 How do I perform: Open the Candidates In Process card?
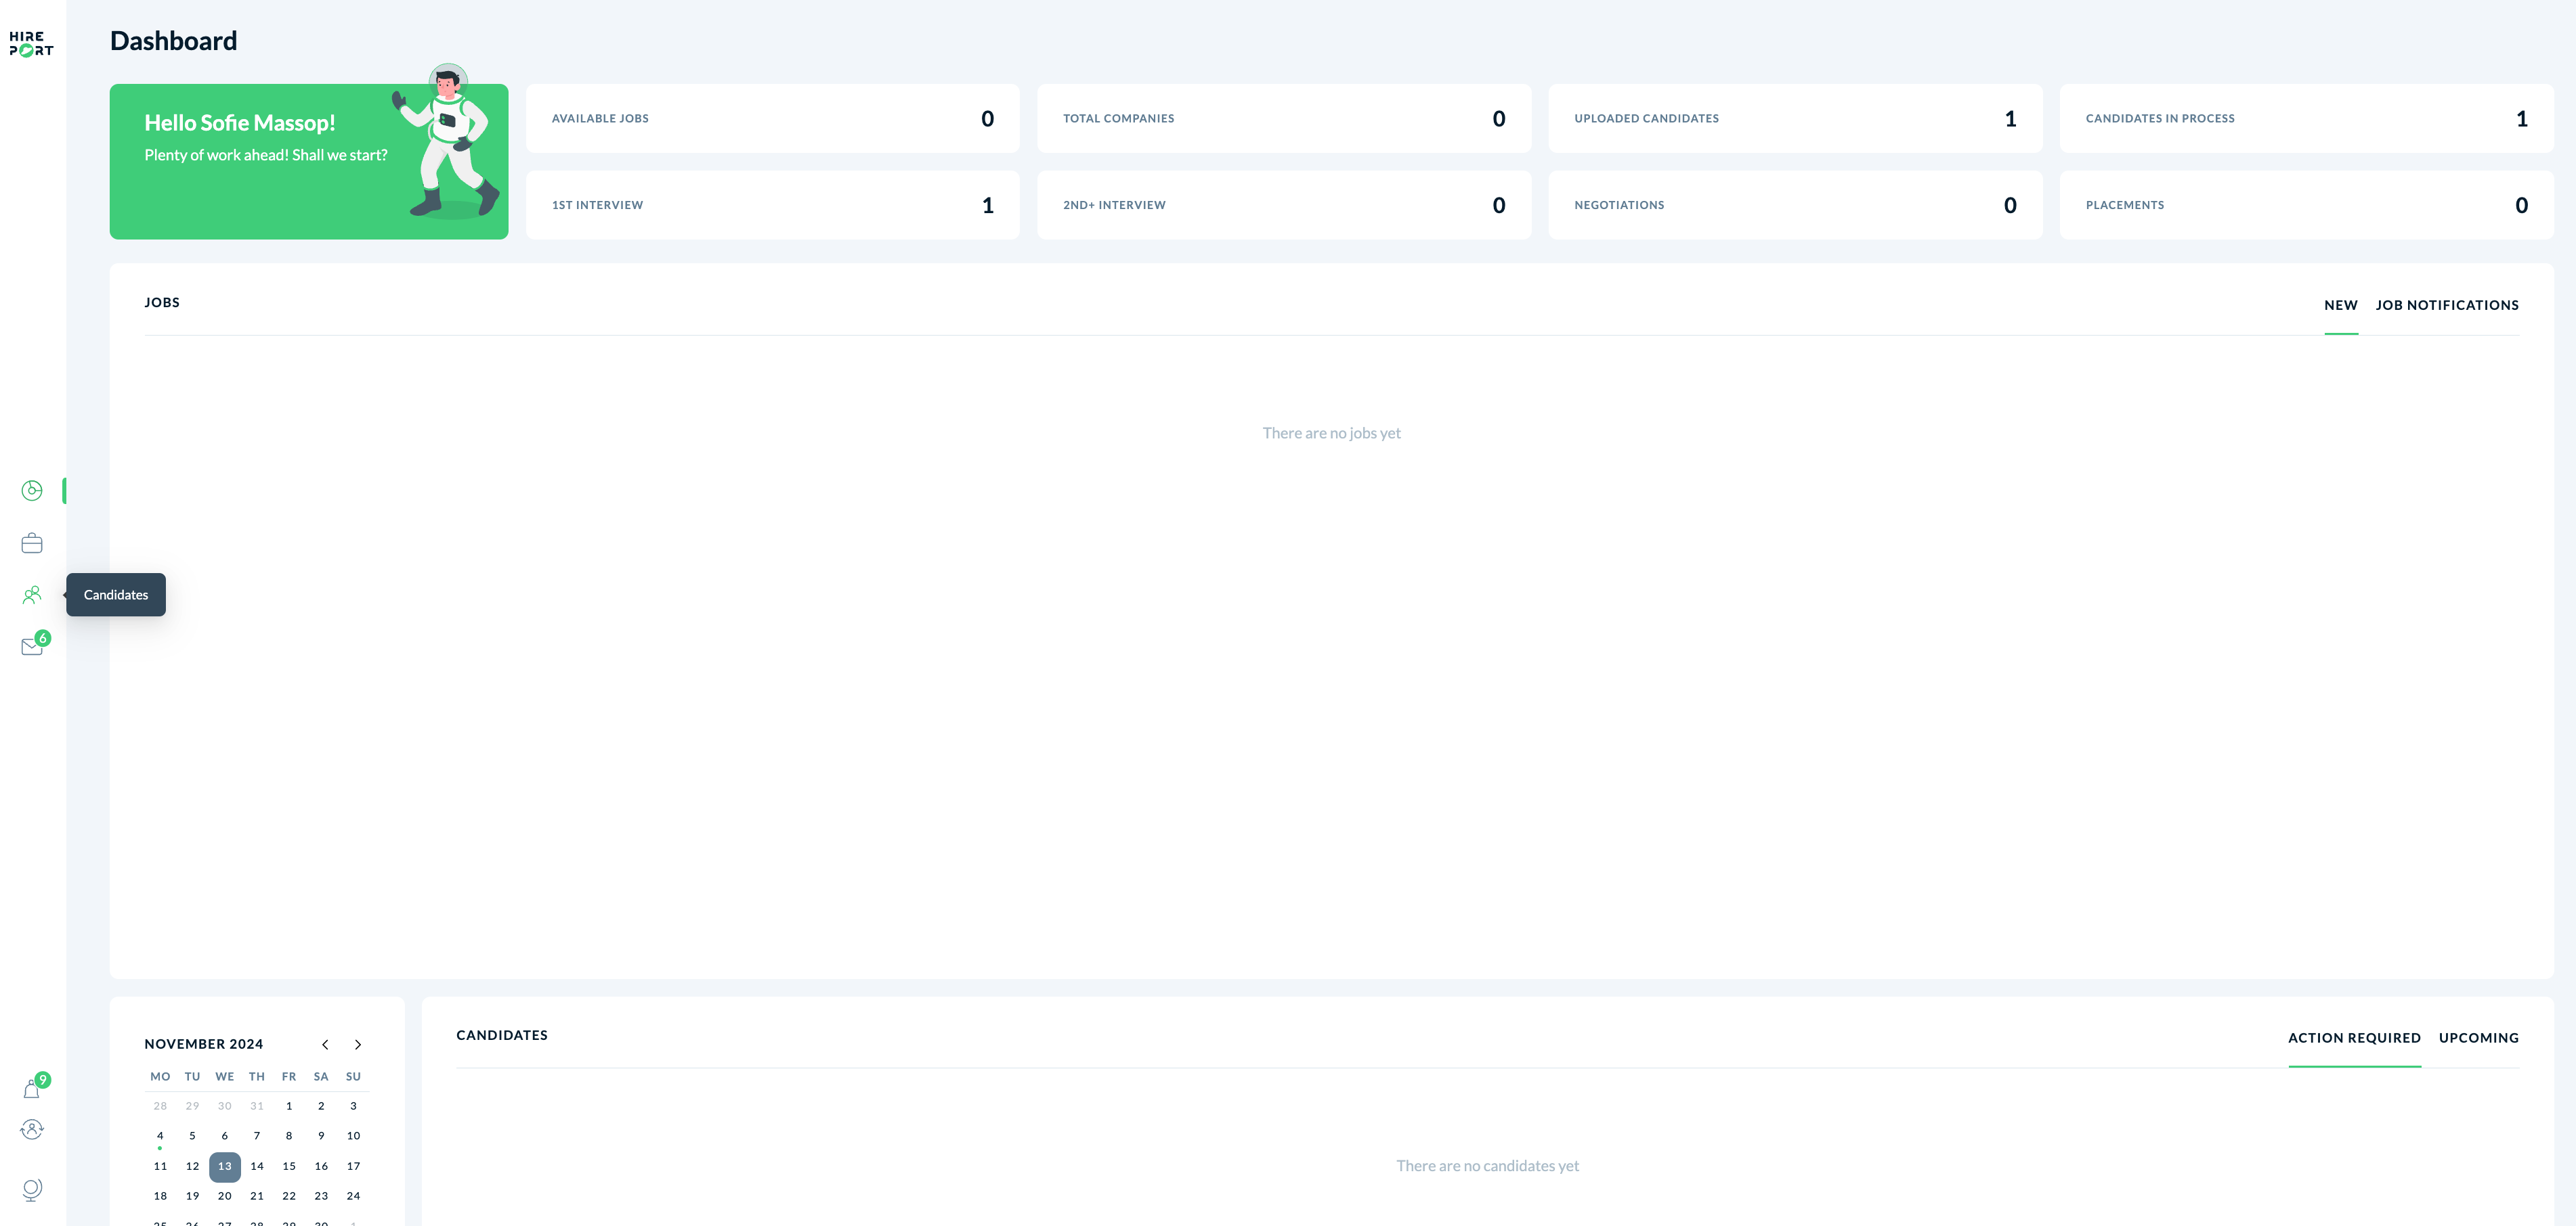click(x=2306, y=119)
